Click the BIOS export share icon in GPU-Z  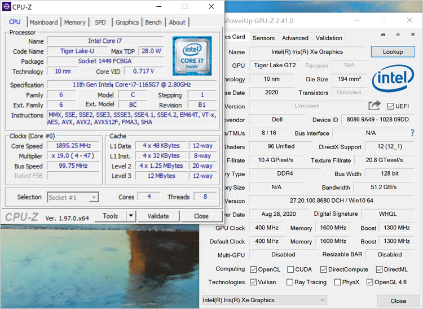(374, 105)
